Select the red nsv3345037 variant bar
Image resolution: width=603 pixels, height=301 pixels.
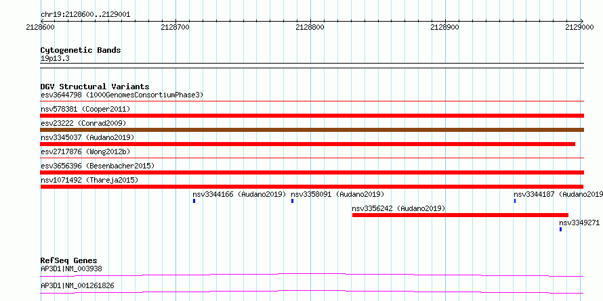[x=308, y=144]
